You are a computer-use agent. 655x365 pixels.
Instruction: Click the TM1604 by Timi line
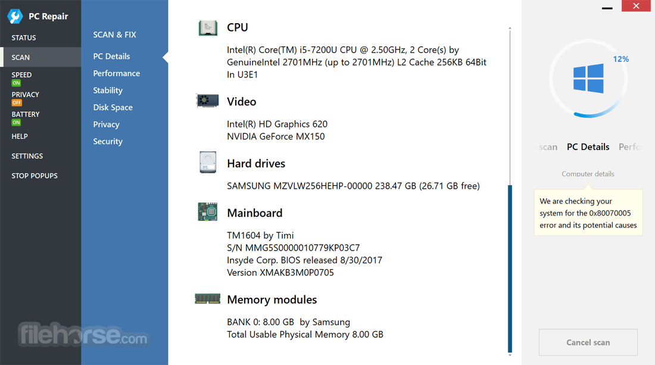tap(260, 236)
